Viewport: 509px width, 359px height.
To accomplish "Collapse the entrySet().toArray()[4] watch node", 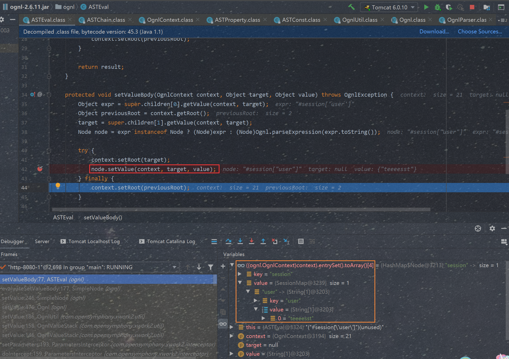I will click(x=232, y=265).
